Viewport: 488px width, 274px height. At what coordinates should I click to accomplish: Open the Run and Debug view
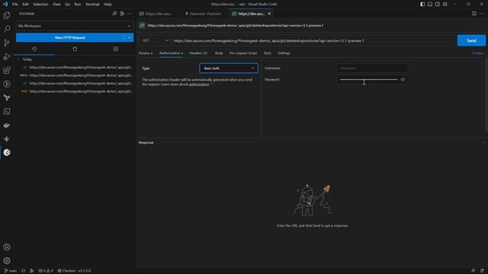point(7,56)
